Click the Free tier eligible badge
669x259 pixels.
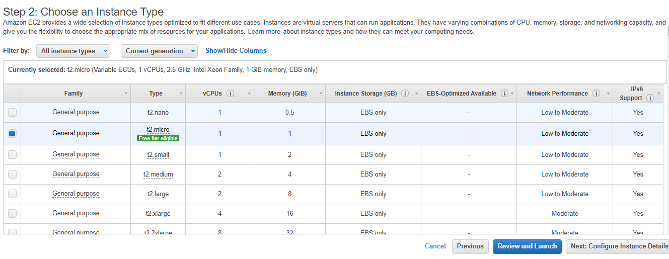point(158,138)
